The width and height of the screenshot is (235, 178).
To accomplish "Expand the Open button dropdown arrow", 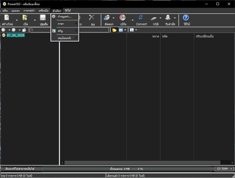I will pos(35,20).
